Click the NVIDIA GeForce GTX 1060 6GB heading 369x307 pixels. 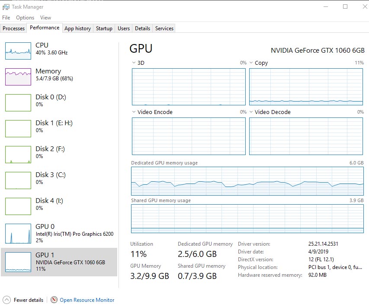[x=318, y=50]
